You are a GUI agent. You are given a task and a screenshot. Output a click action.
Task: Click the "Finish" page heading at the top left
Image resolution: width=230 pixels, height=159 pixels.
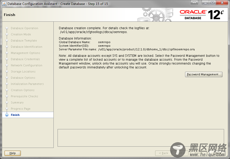pos(10,15)
